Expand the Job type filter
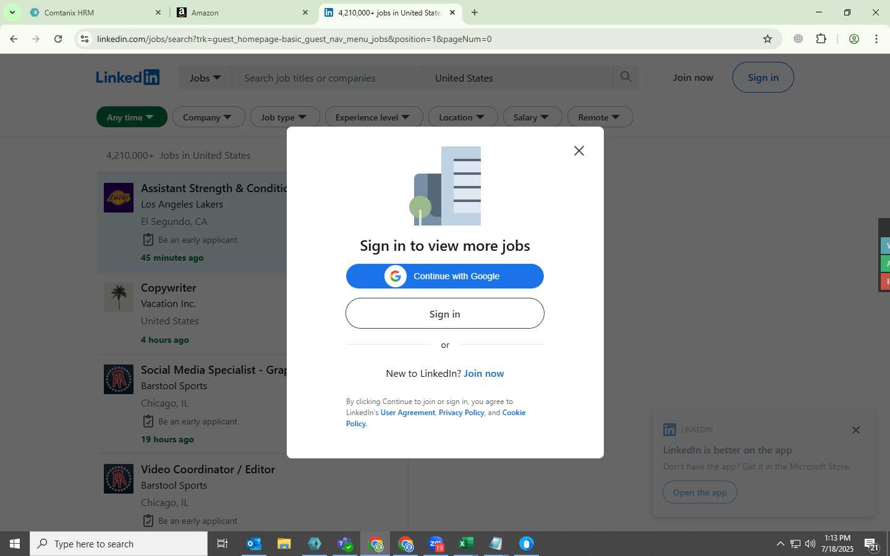 coord(285,117)
